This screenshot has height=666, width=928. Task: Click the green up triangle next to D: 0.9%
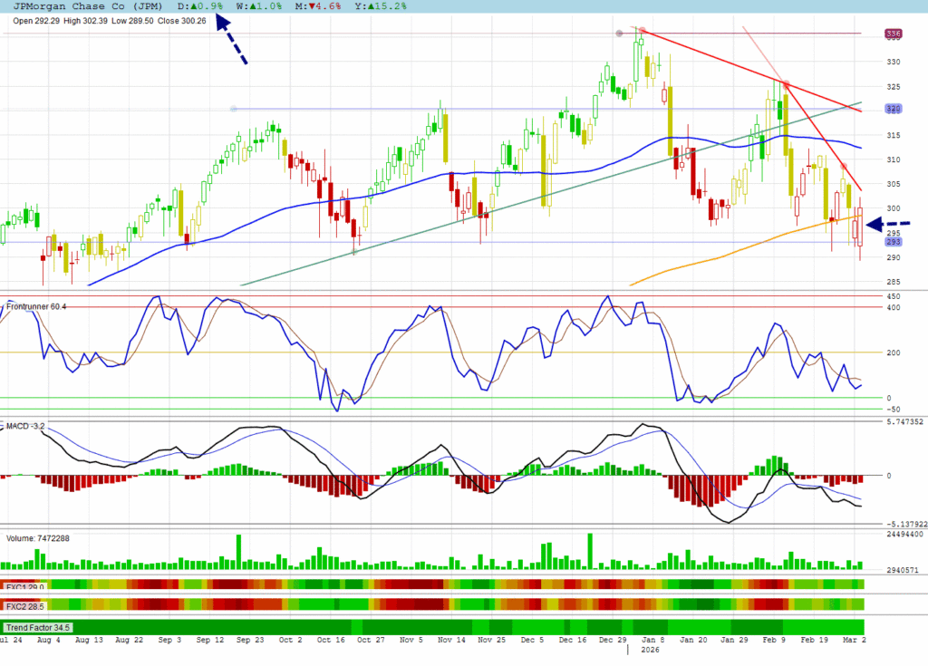192,5
